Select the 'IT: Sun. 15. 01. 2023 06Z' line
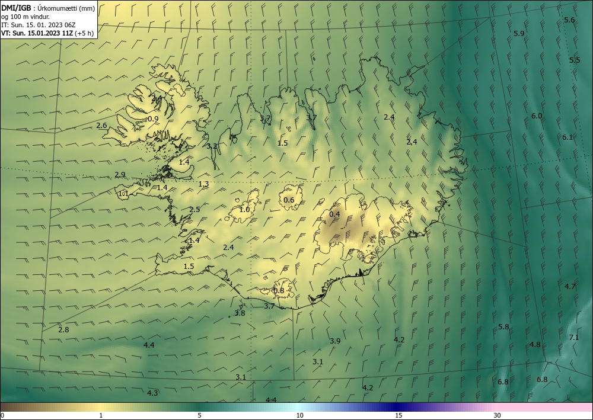 pyautogui.click(x=39, y=25)
